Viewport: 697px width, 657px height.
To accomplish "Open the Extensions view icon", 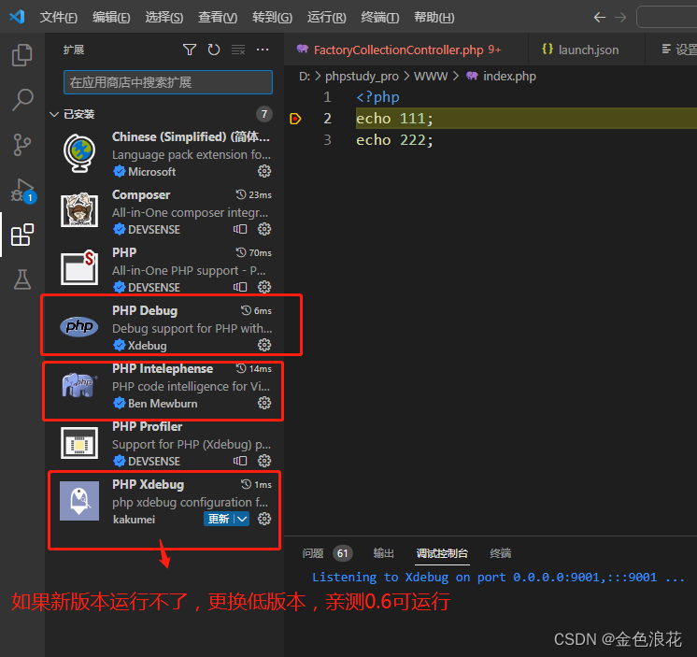I will [x=22, y=235].
